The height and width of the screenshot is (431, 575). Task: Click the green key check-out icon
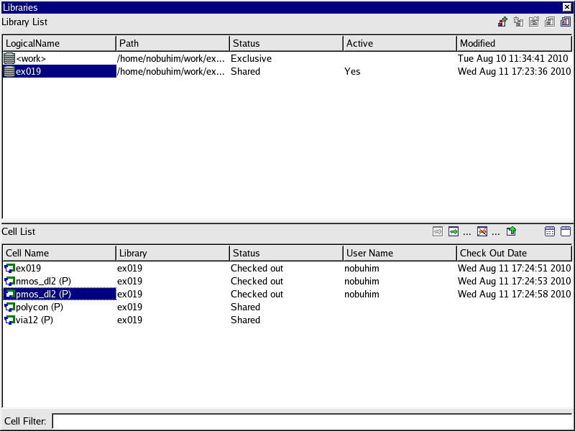[454, 231]
